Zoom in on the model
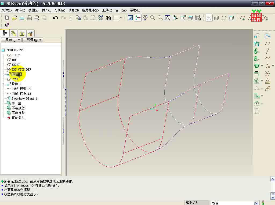This screenshot has height=205, width=275. click(153, 18)
